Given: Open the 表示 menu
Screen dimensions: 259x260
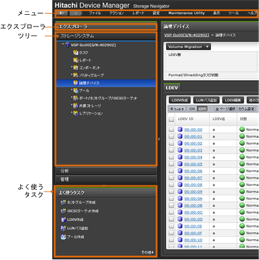Looking at the screenshot, I should [x=217, y=13].
